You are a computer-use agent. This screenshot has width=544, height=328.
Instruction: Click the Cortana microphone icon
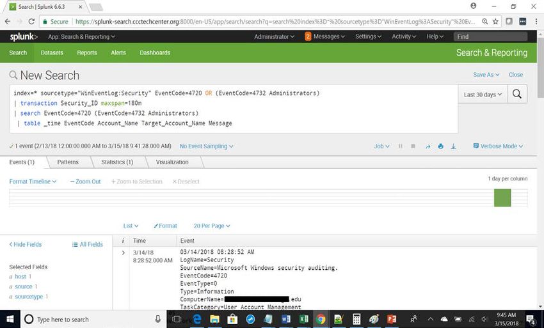tap(157, 319)
